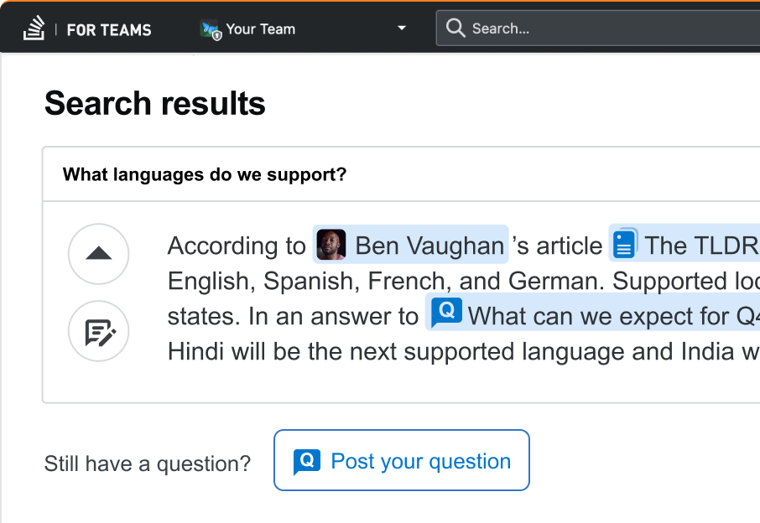Click the edit answer note icon
Screen dimensions: 760x523
[98, 331]
